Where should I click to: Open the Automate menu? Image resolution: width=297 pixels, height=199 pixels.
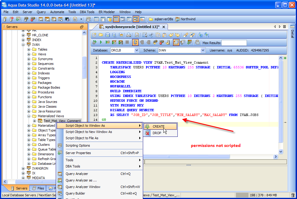[57, 12]
